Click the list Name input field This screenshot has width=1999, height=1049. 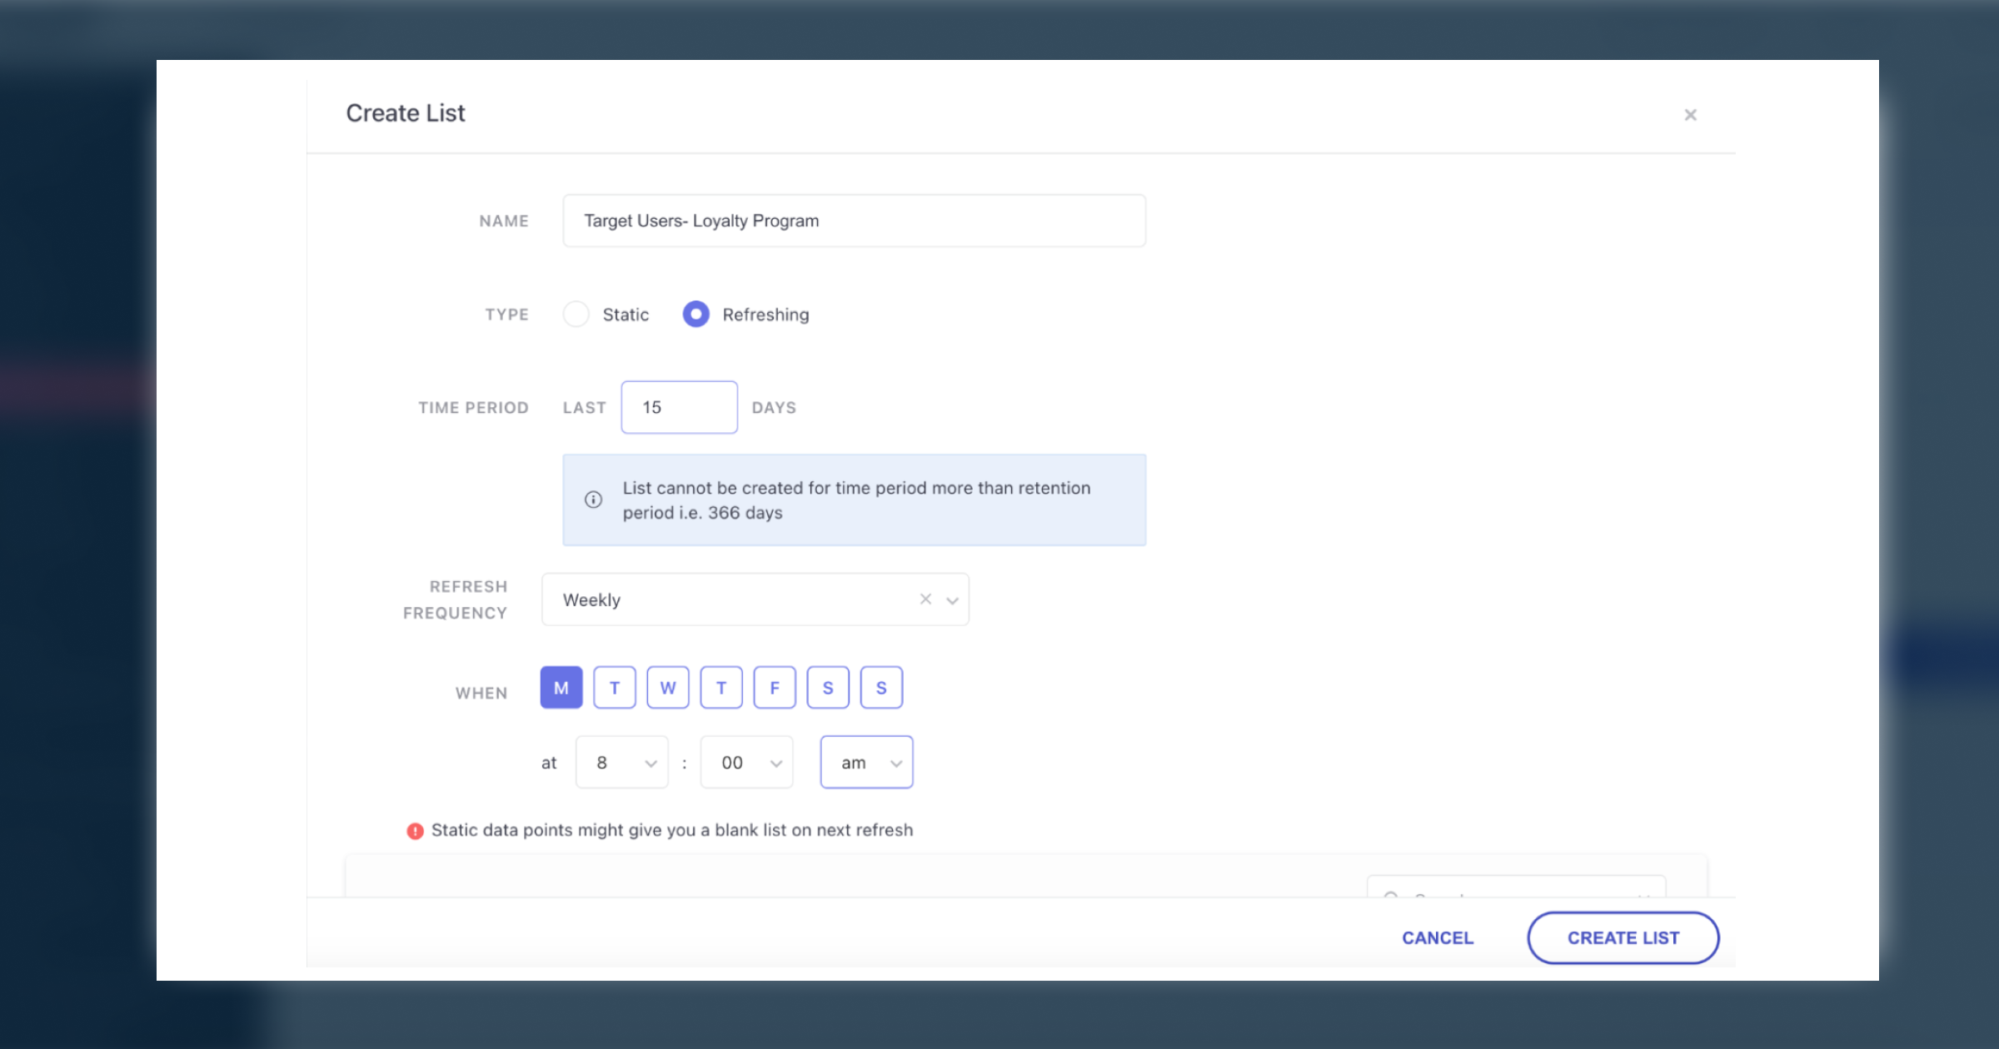[x=854, y=221]
